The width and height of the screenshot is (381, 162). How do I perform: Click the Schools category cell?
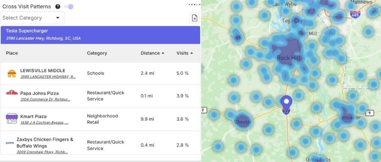pos(96,73)
